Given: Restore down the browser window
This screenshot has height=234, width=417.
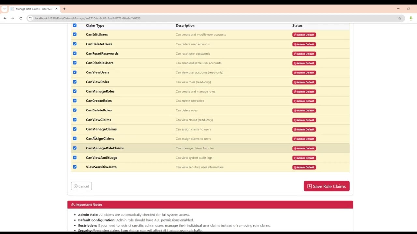Looking at the screenshot, I should (x=408, y=9).
